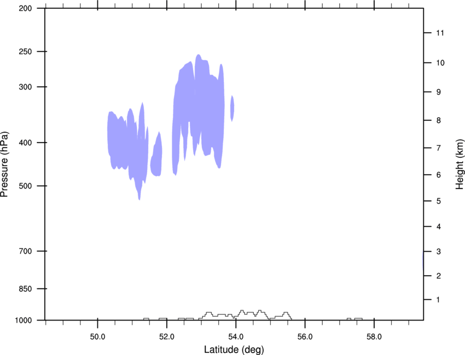Click the 1 km height label
The image size is (465, 355).
coord(438,300)
